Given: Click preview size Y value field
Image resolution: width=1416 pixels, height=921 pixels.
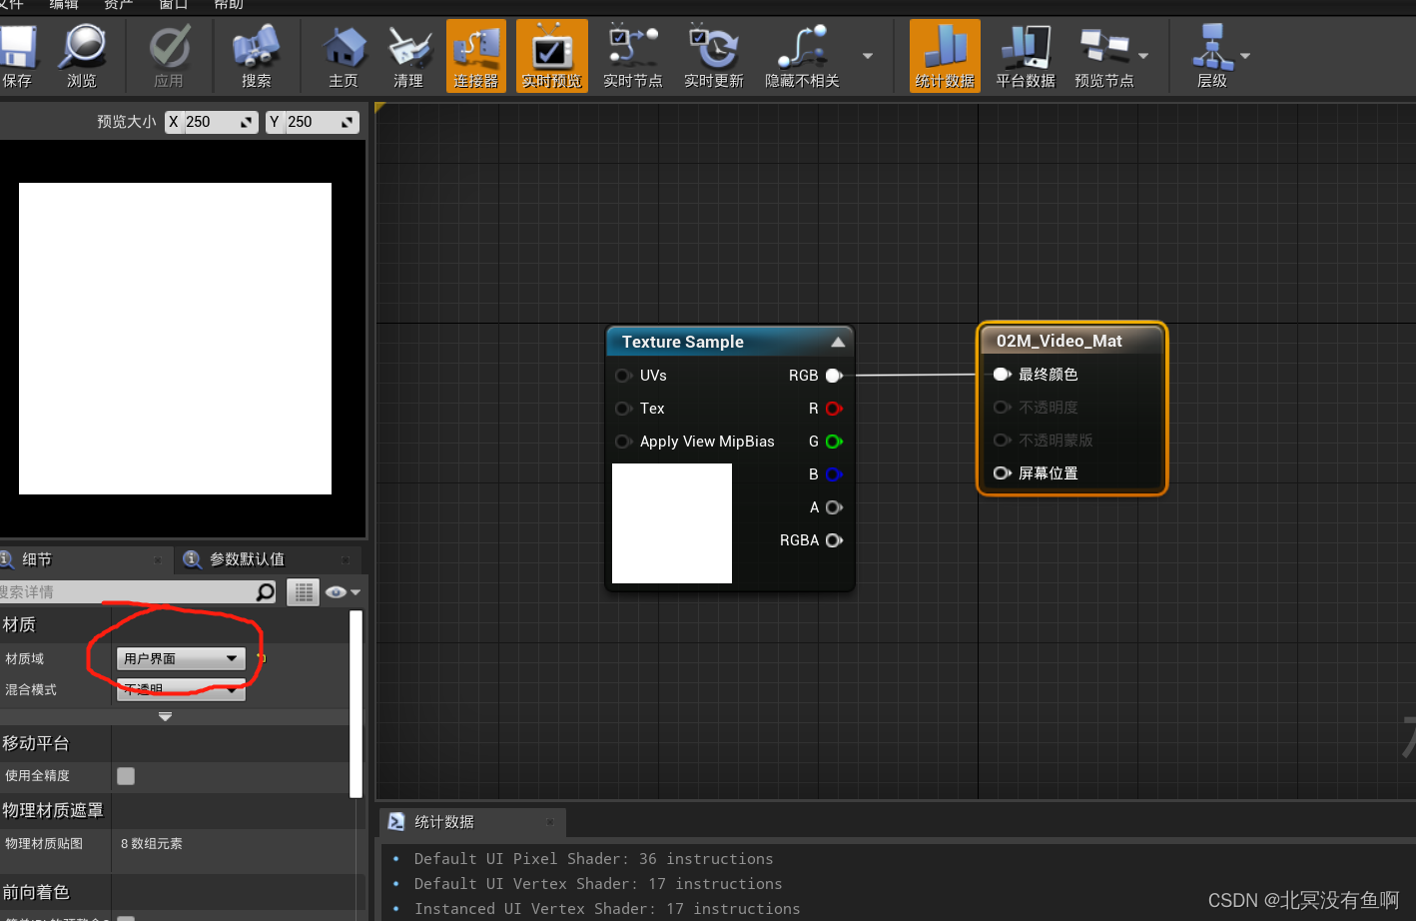Looking at the screenshot, I should 313,122.
